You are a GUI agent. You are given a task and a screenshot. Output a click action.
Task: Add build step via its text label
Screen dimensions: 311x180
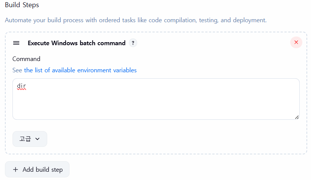[43, 169]
